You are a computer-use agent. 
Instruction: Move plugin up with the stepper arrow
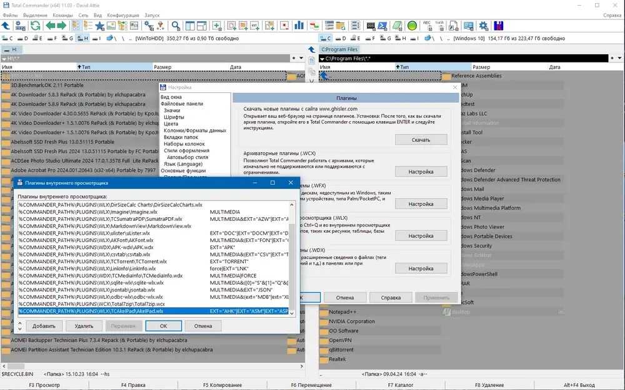[20, 323]
